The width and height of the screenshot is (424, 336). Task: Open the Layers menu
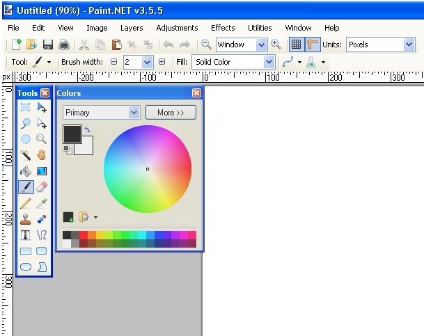click(x=132, y=28)
